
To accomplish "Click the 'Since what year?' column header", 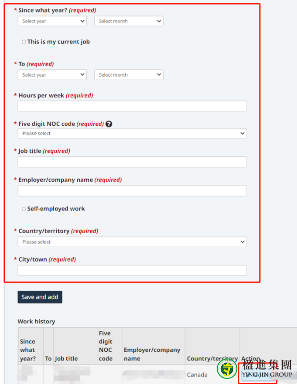I will tap(28, 350).
